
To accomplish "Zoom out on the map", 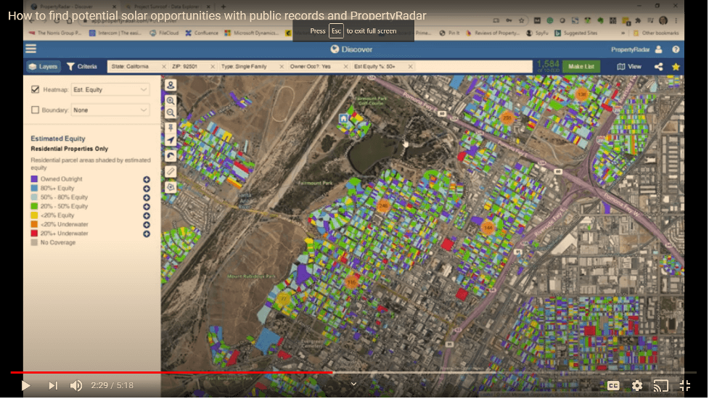I will pyautogui.click(x=171, y=112).
